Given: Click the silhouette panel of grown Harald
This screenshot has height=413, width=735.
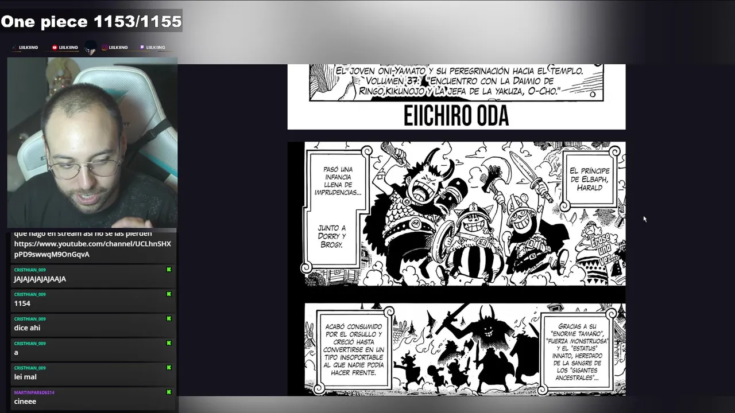Looking at the screenshot, I should tap(465, 349).
